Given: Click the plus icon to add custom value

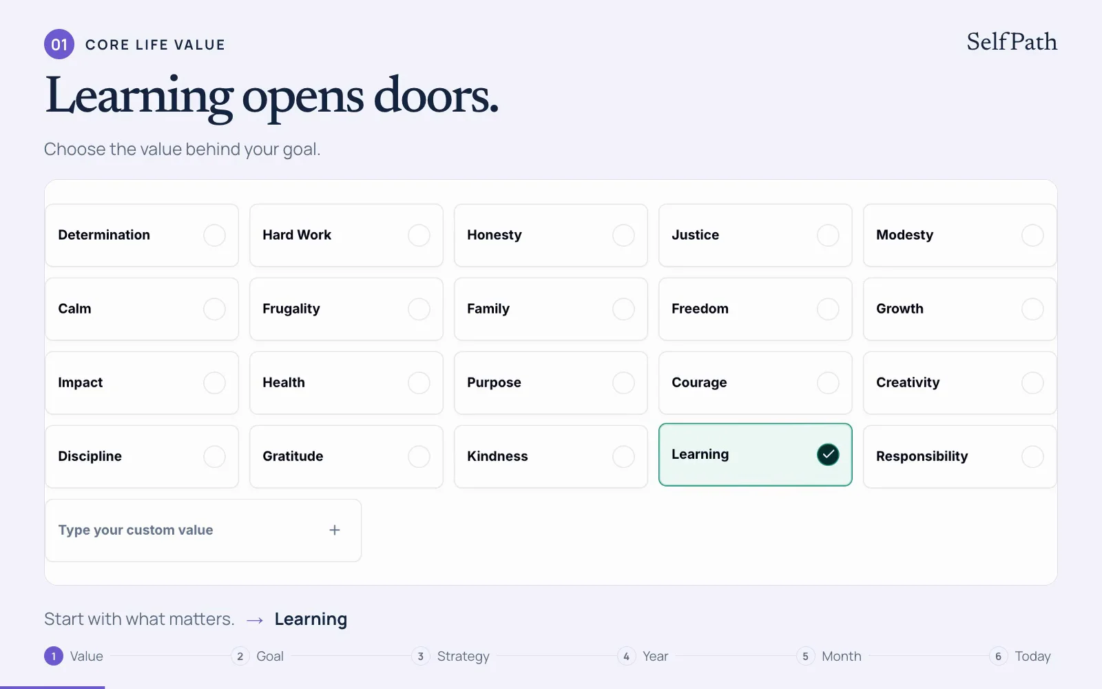Looking at the screenshot, I should click(x=335, y=530).
